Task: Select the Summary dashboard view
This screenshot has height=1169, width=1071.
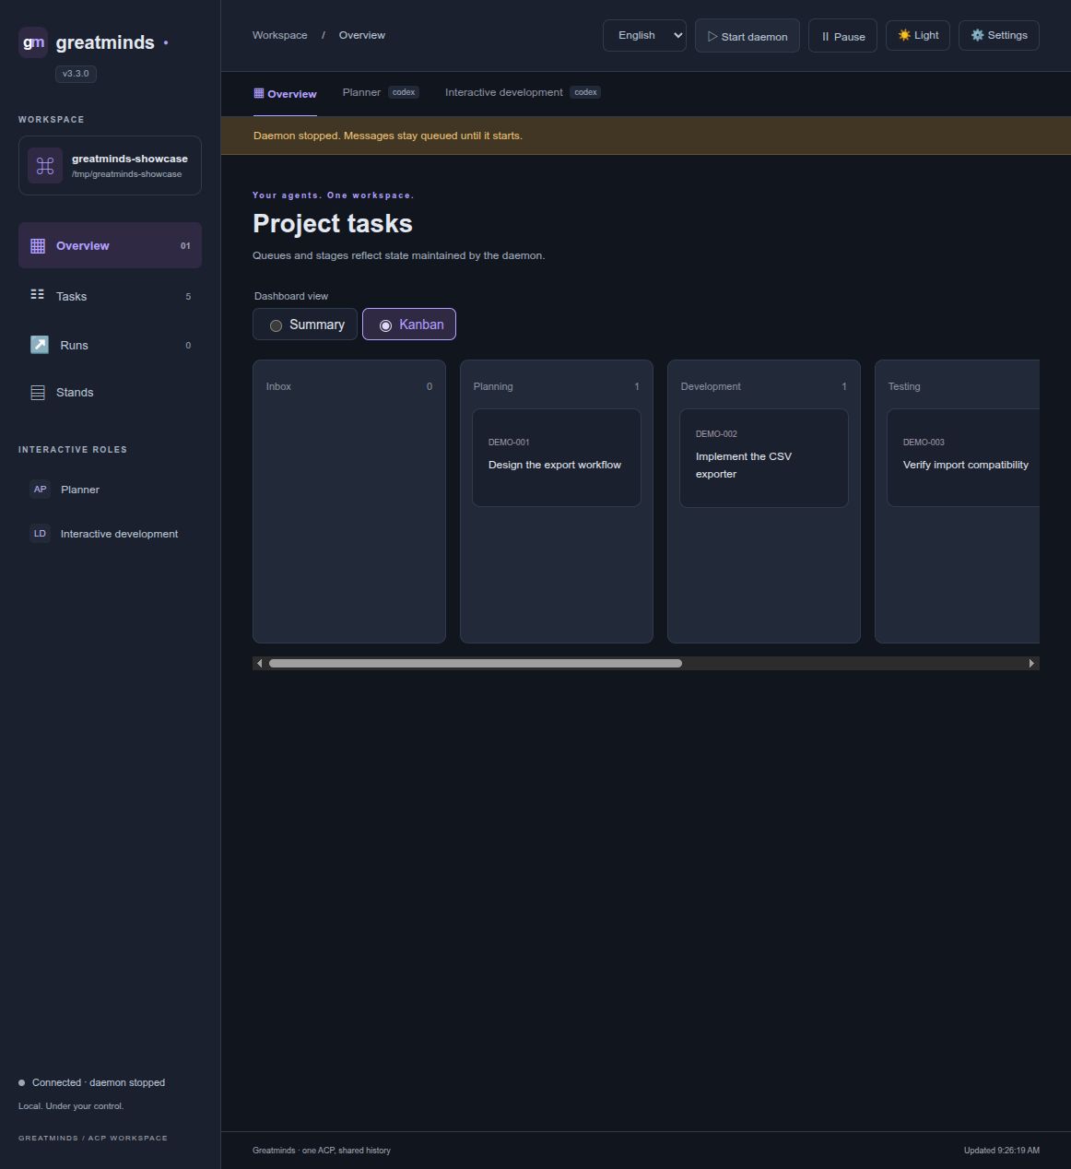Action: (305, 325)
